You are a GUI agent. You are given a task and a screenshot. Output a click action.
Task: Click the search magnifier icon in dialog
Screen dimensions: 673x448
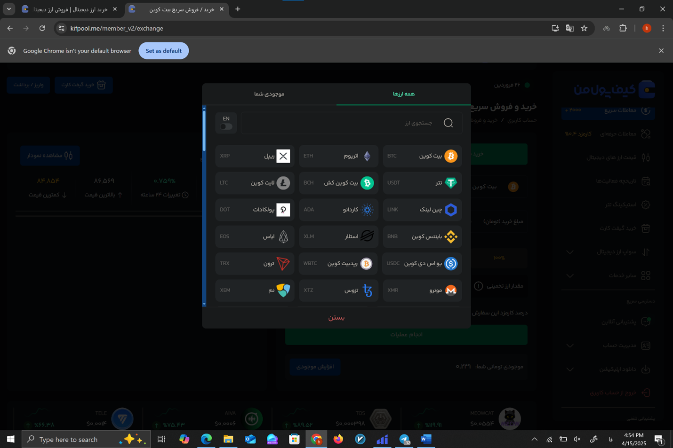click(448, 123)
